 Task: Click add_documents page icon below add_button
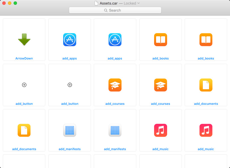pyautogui.click(x=24, y=130)
